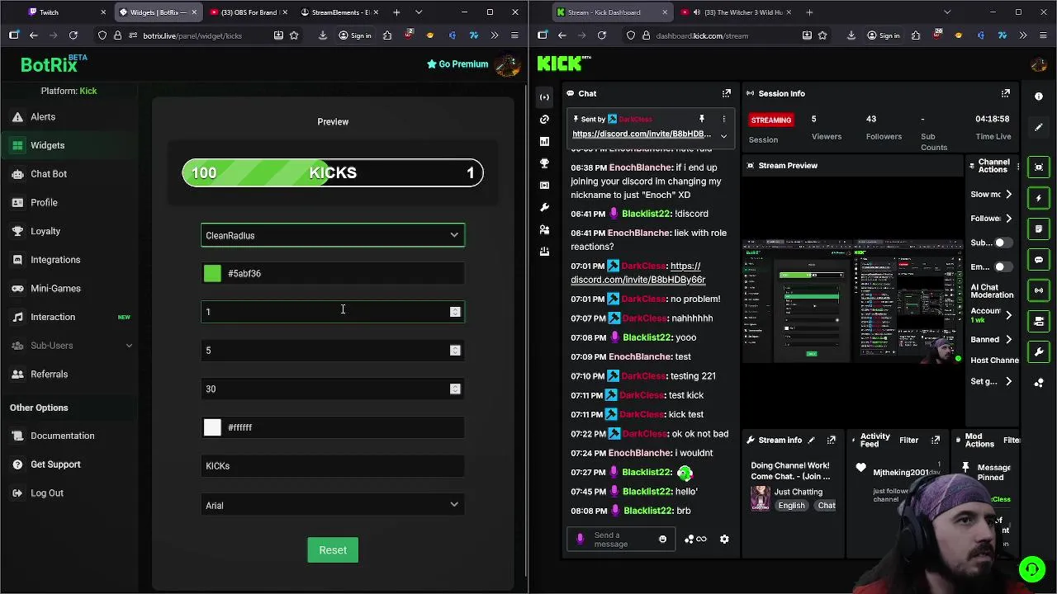The image size is (1057, 594).
Task: Pop out the Session Info panel
Action: (1006, 93)
